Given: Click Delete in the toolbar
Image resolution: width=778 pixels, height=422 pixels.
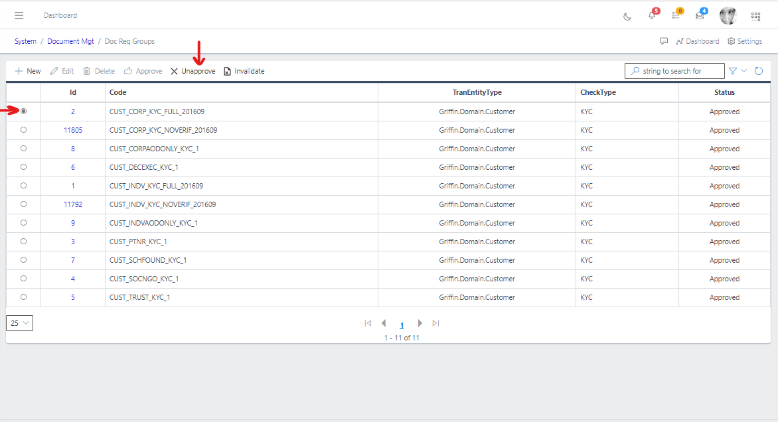Looking at the screenshot, I should 99,71.
